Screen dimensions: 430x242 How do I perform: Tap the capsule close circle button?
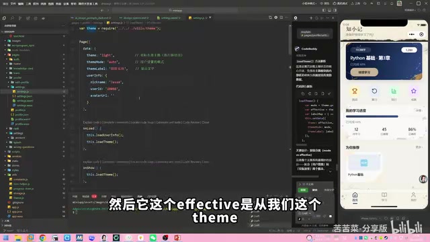(x=421, y=34)
